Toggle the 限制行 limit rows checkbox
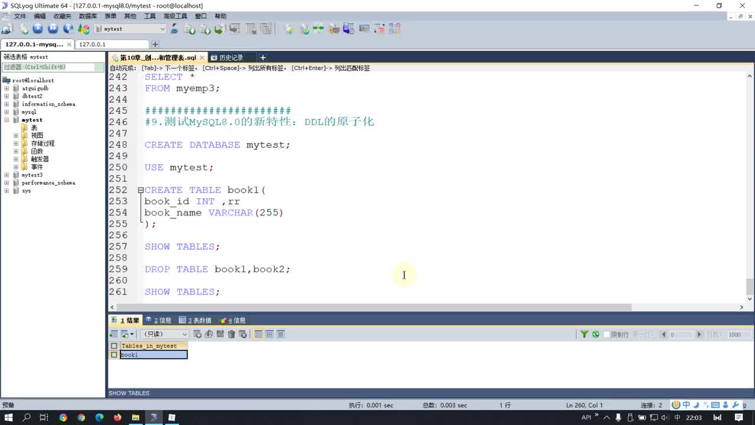Viewport: 755px width, 425px height. [x=607, y=334]
